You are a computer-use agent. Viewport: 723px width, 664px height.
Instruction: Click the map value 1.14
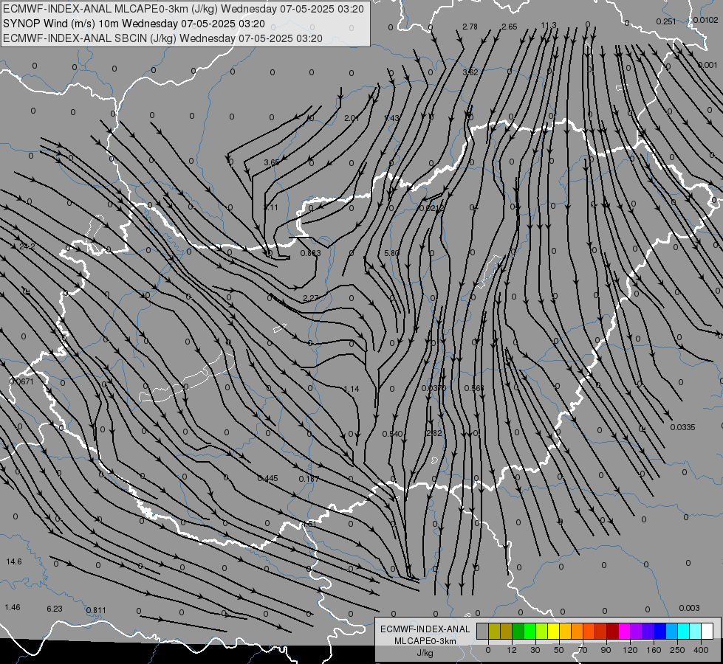352,389
